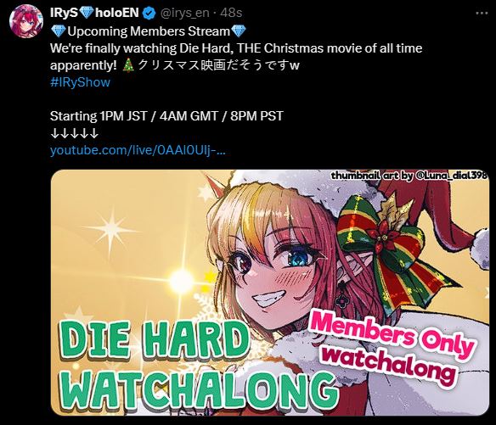The width and height of the screenshot is (496, 425).
Task: Open the three-dot more options menu
Action: coord(482,13)
